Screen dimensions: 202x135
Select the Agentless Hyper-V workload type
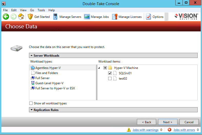[x=63, y=68]
